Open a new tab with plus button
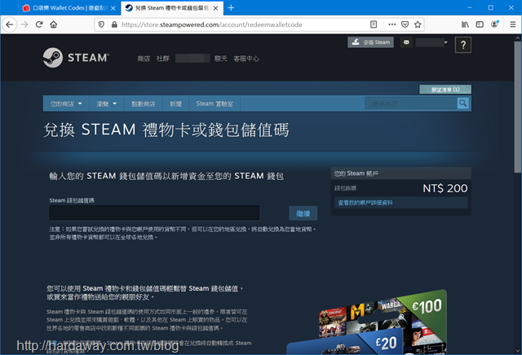The width and height of the screenshot is (522, 355). click(x=231, y=7)
